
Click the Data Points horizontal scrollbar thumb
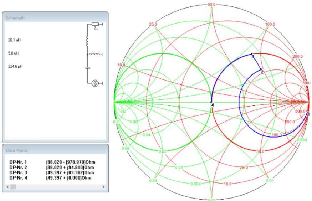coord(14,186)
